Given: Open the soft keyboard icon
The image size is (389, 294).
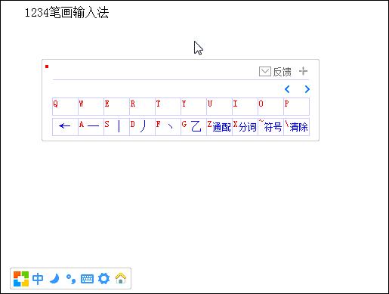Looking at the screenshot, I should point(87,279).
